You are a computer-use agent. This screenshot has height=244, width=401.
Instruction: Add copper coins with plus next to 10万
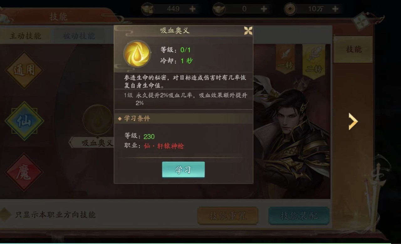pos(335,9)
